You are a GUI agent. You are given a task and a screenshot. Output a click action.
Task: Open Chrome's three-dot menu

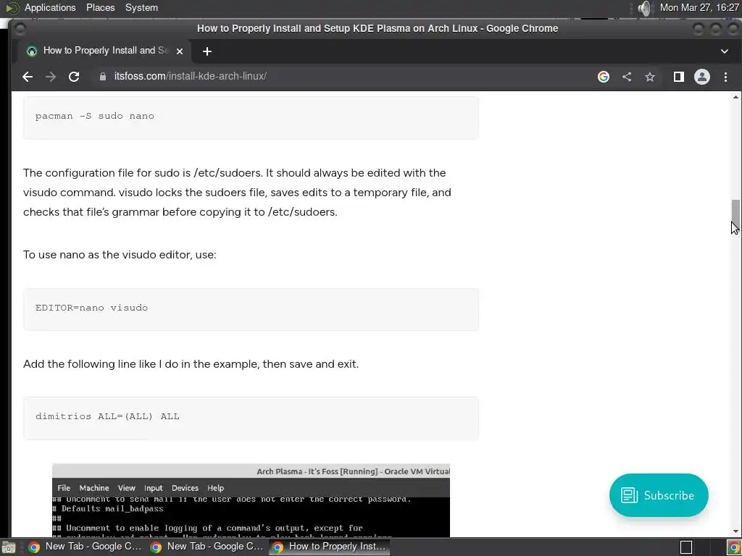pyautogui.click(x=725, y=77)
